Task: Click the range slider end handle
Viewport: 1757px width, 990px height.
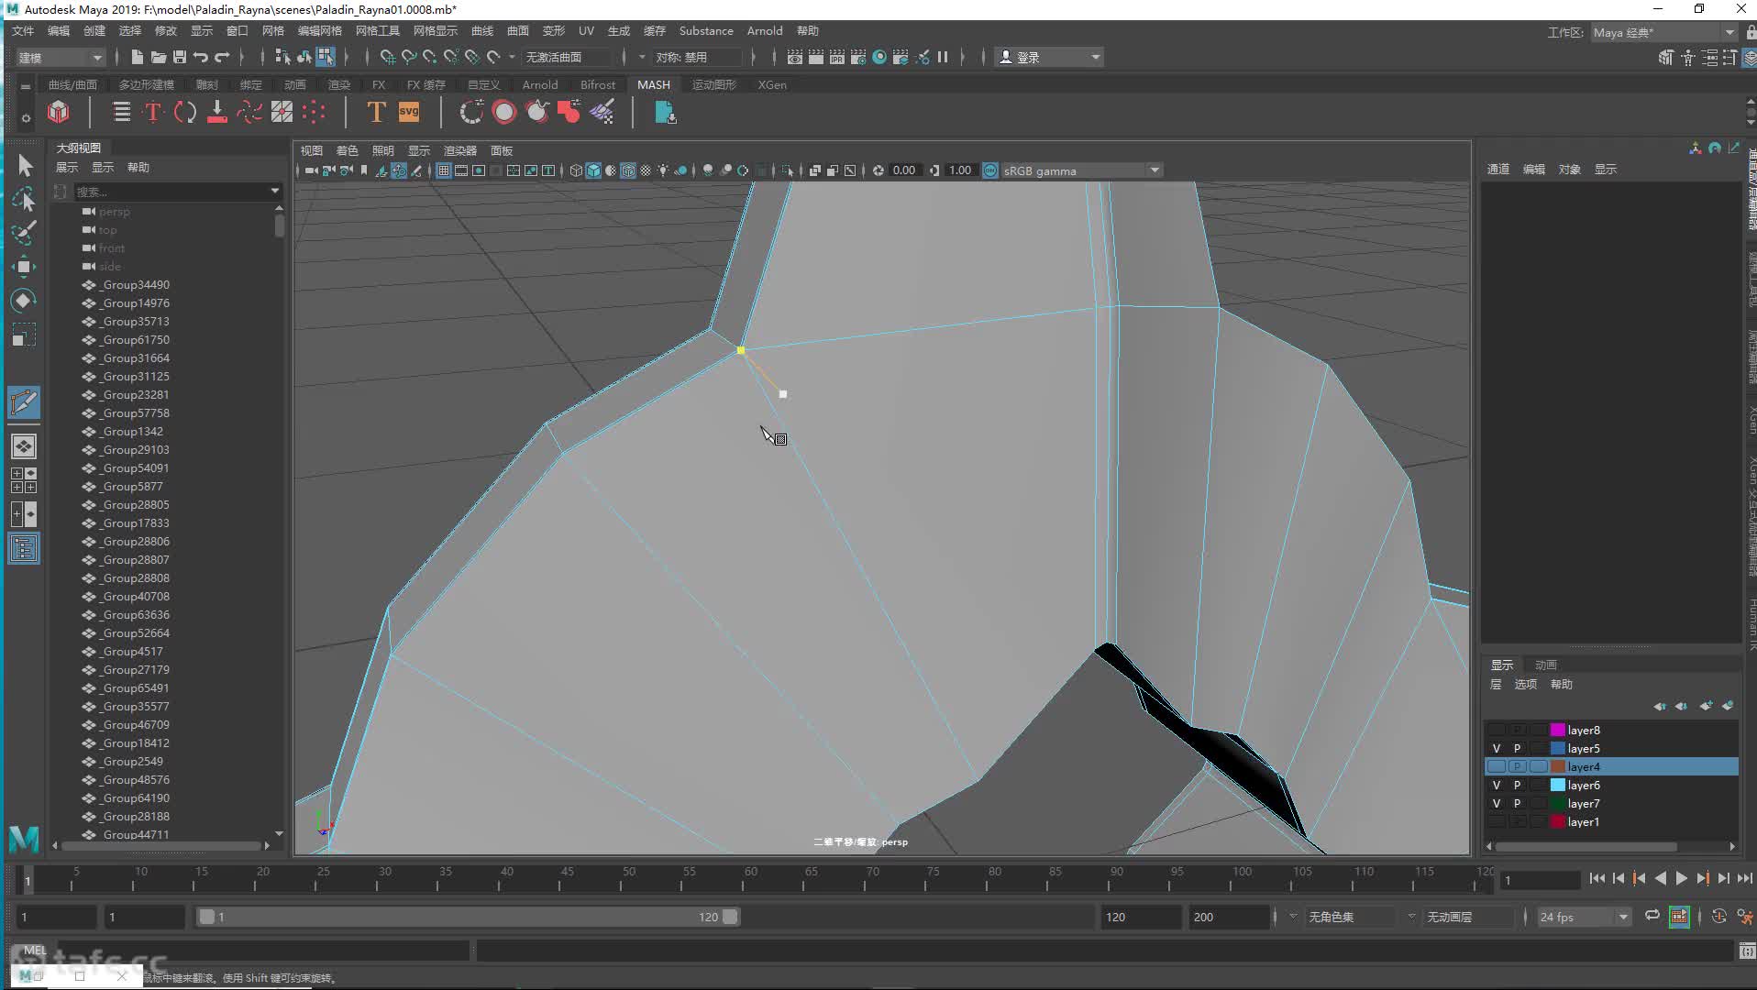Action: tap(730, 917)
